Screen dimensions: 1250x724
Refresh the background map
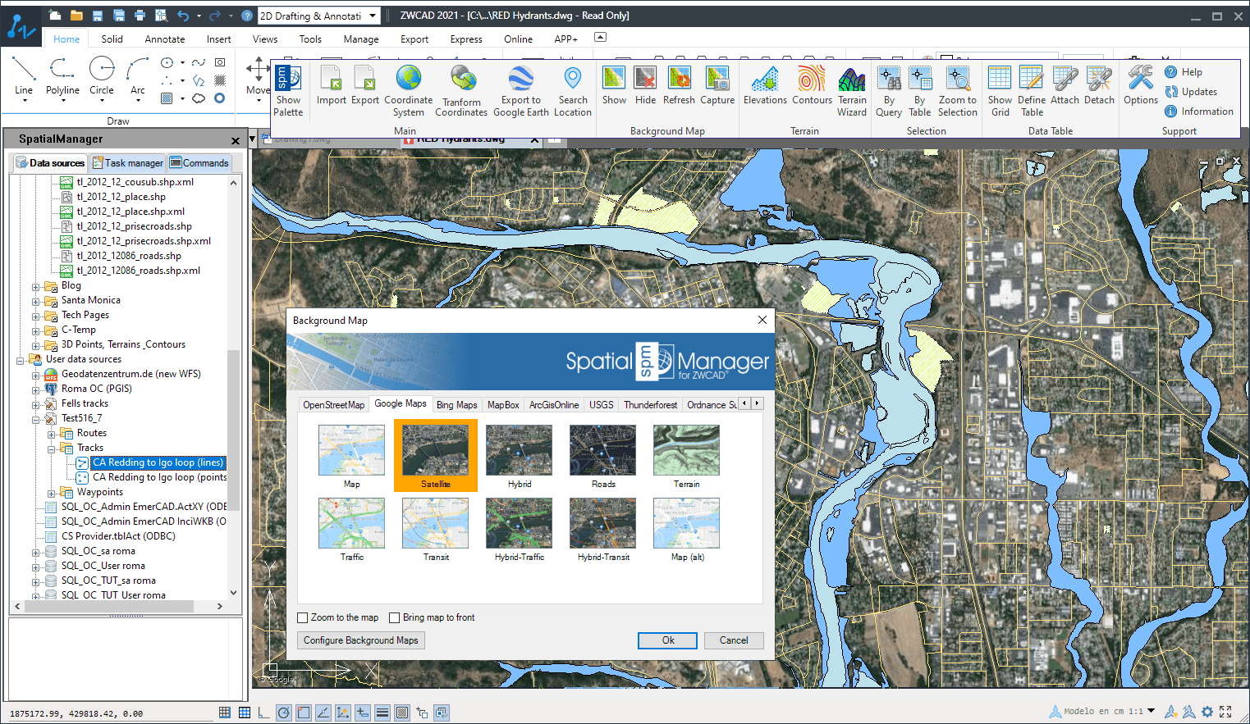(679, 85)
